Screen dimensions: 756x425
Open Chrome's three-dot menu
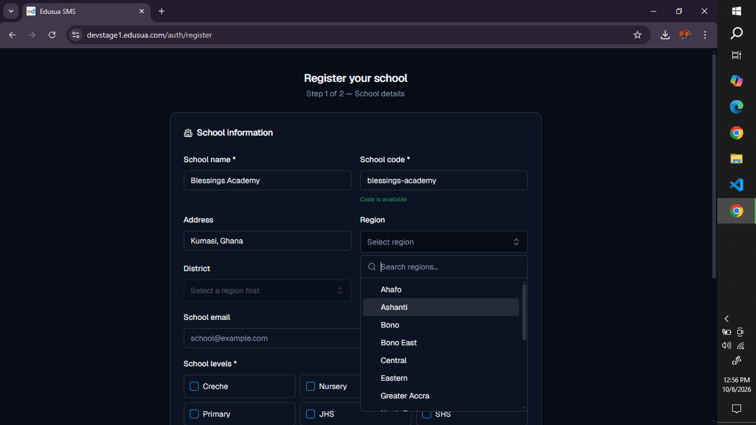[x=705, y=35]
